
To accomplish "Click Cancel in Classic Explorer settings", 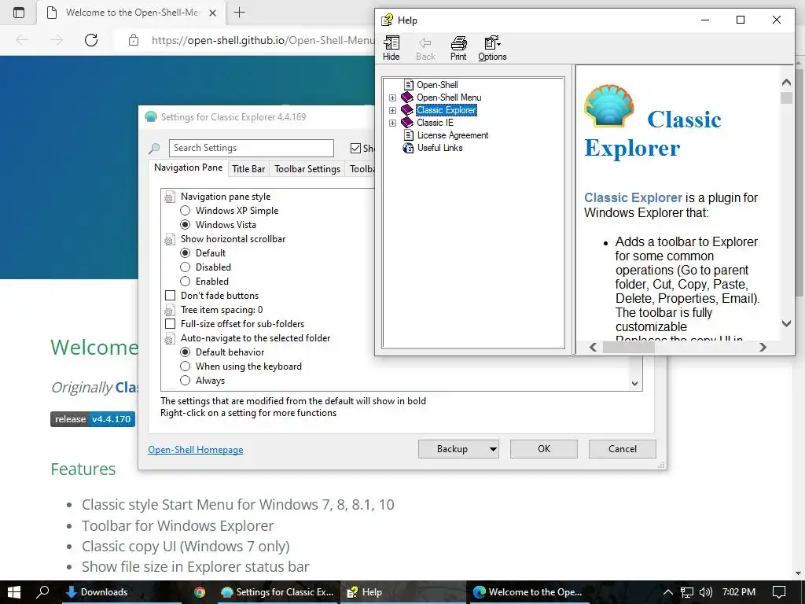I will (623, 449).
